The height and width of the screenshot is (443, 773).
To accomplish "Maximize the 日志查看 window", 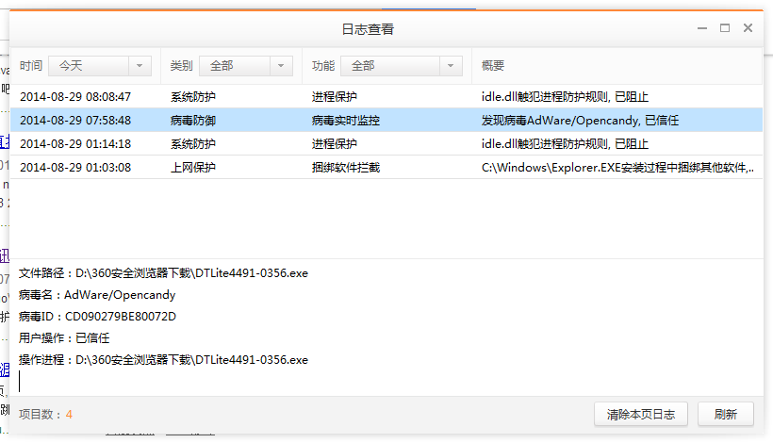I will pyautogui.click(x=725, y=28).
